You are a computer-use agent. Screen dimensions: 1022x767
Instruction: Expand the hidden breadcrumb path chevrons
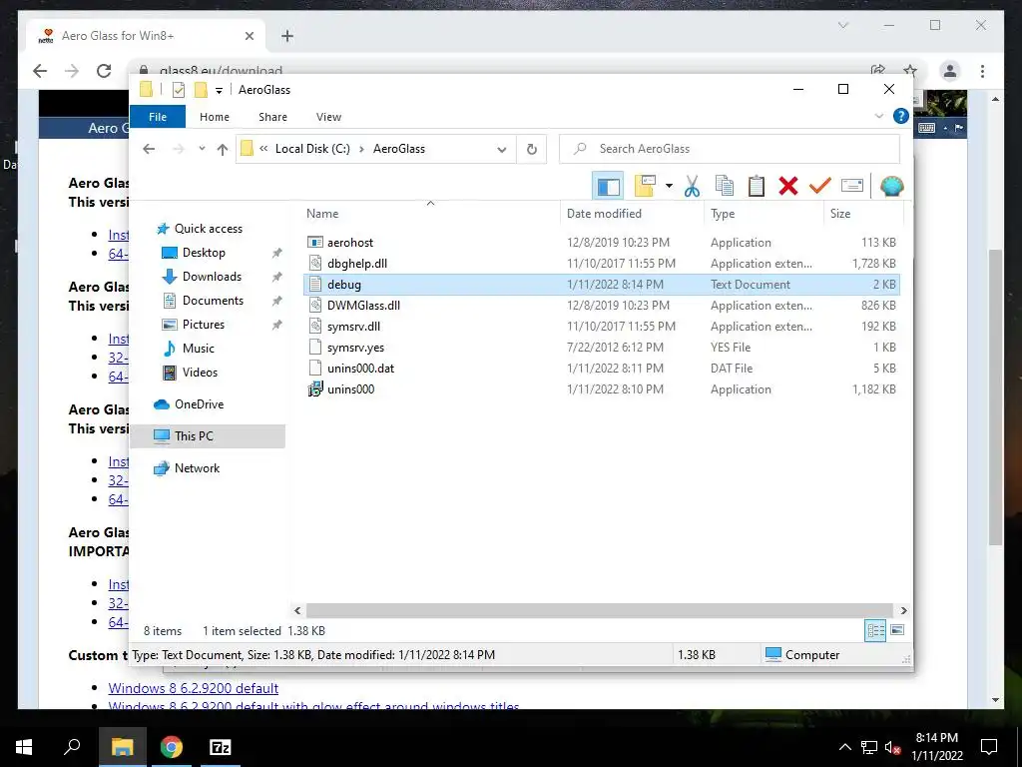pyautogui.click(x=263, y=149)
